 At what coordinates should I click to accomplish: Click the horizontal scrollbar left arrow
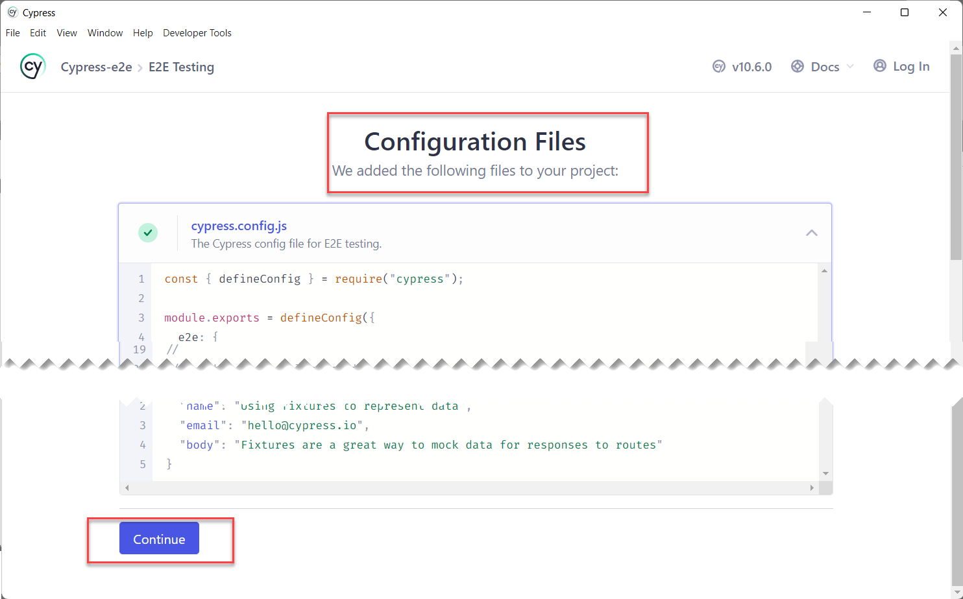(x=127, y=487)
